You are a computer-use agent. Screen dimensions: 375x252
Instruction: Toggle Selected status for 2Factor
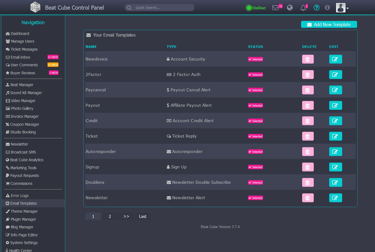click(255, 75)
